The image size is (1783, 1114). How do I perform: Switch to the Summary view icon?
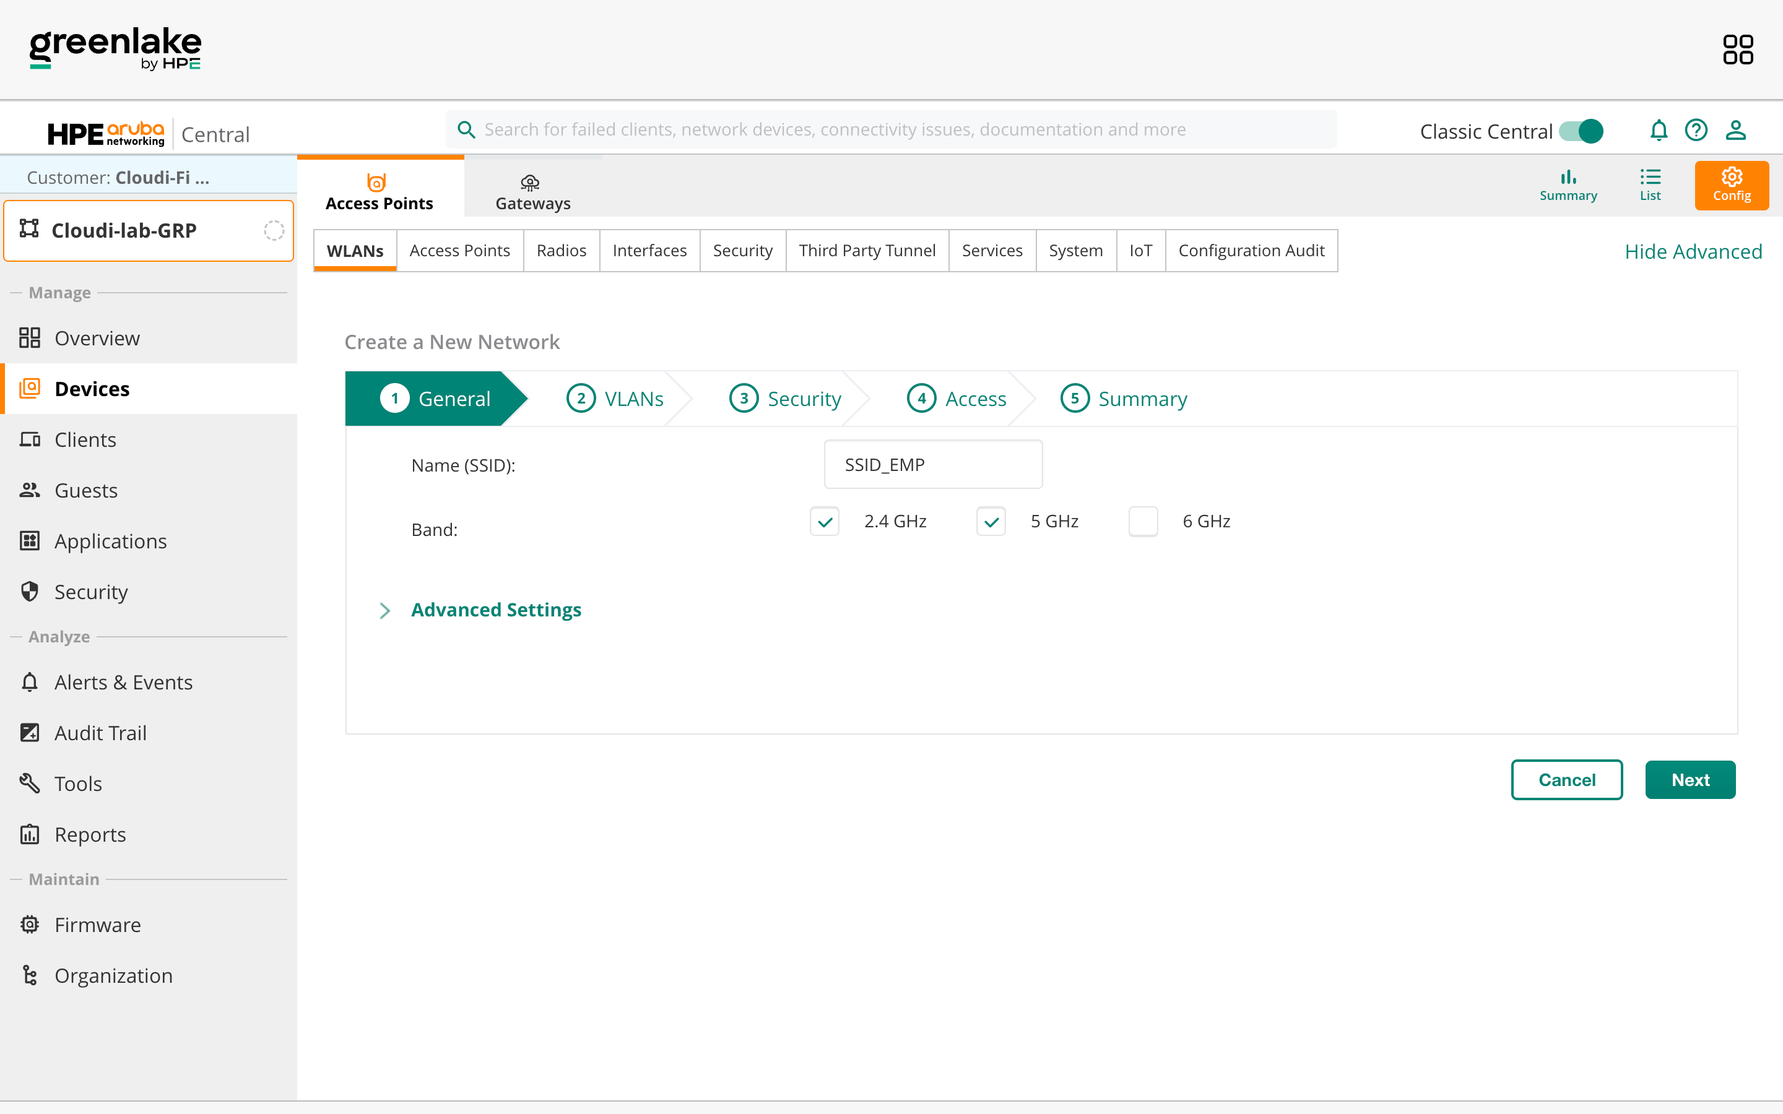pyautogui.click(x=1568, y=185)
